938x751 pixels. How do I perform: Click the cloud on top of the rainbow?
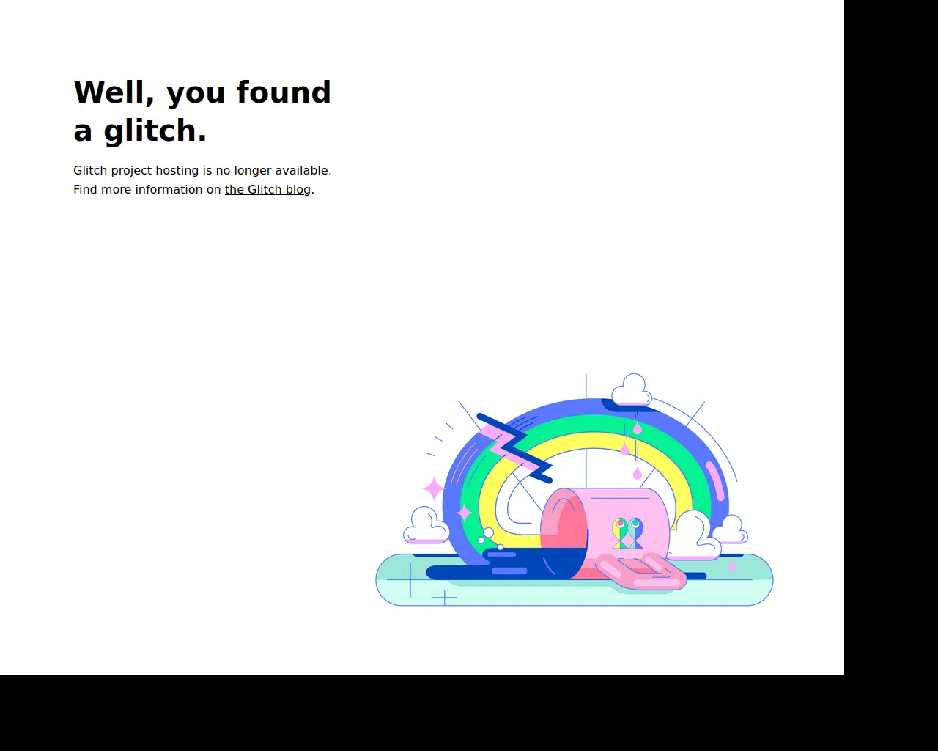(x=632, y=390)
